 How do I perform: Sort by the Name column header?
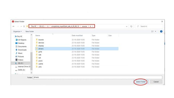(x=38, y=35)
